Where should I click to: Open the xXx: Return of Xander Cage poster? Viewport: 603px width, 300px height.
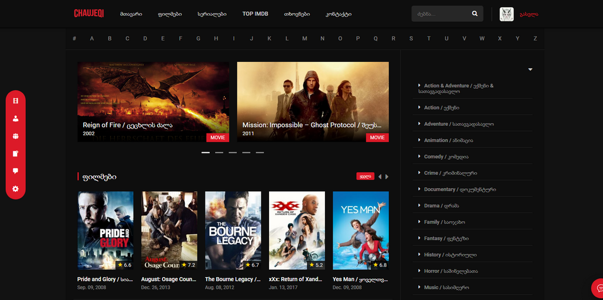click(297, 231)
